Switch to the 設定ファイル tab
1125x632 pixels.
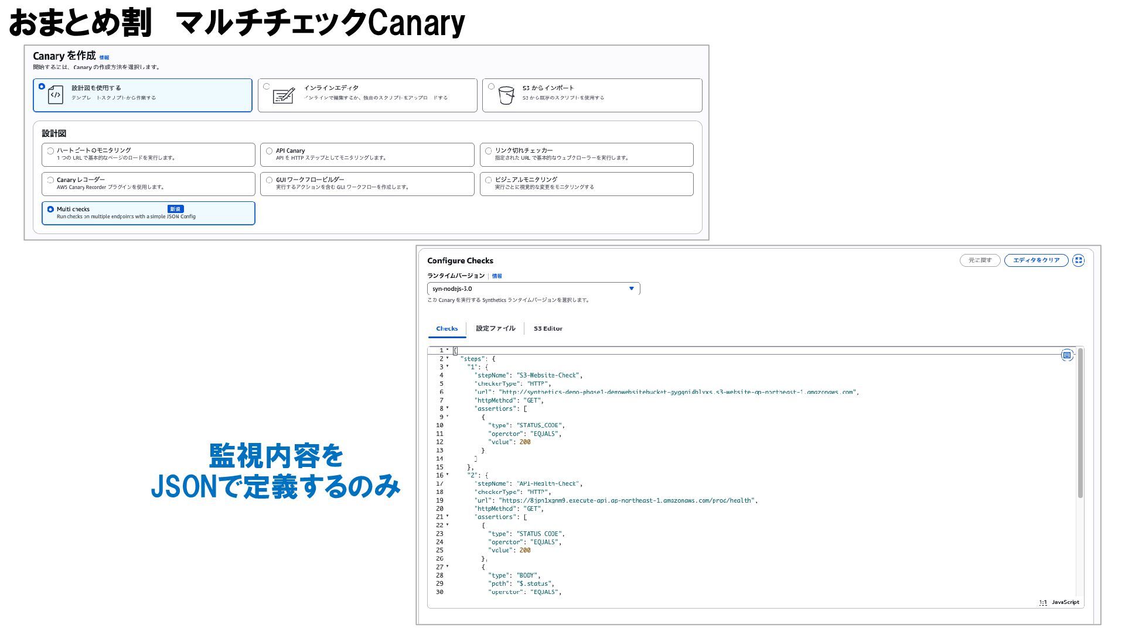[495, 328]
